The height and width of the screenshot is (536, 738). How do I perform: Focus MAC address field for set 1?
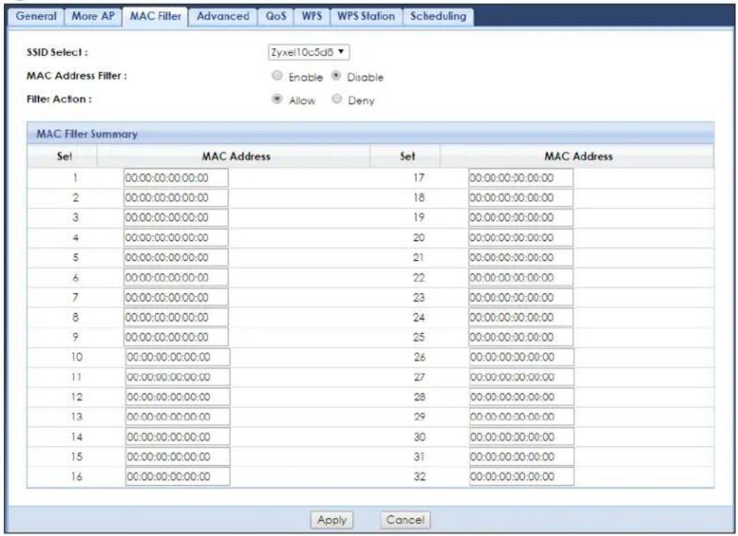pyautogui.click(x=176, y=178)
